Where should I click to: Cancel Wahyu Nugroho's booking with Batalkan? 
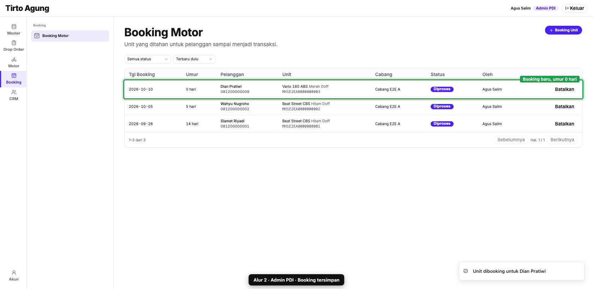[x=564, y=107]
